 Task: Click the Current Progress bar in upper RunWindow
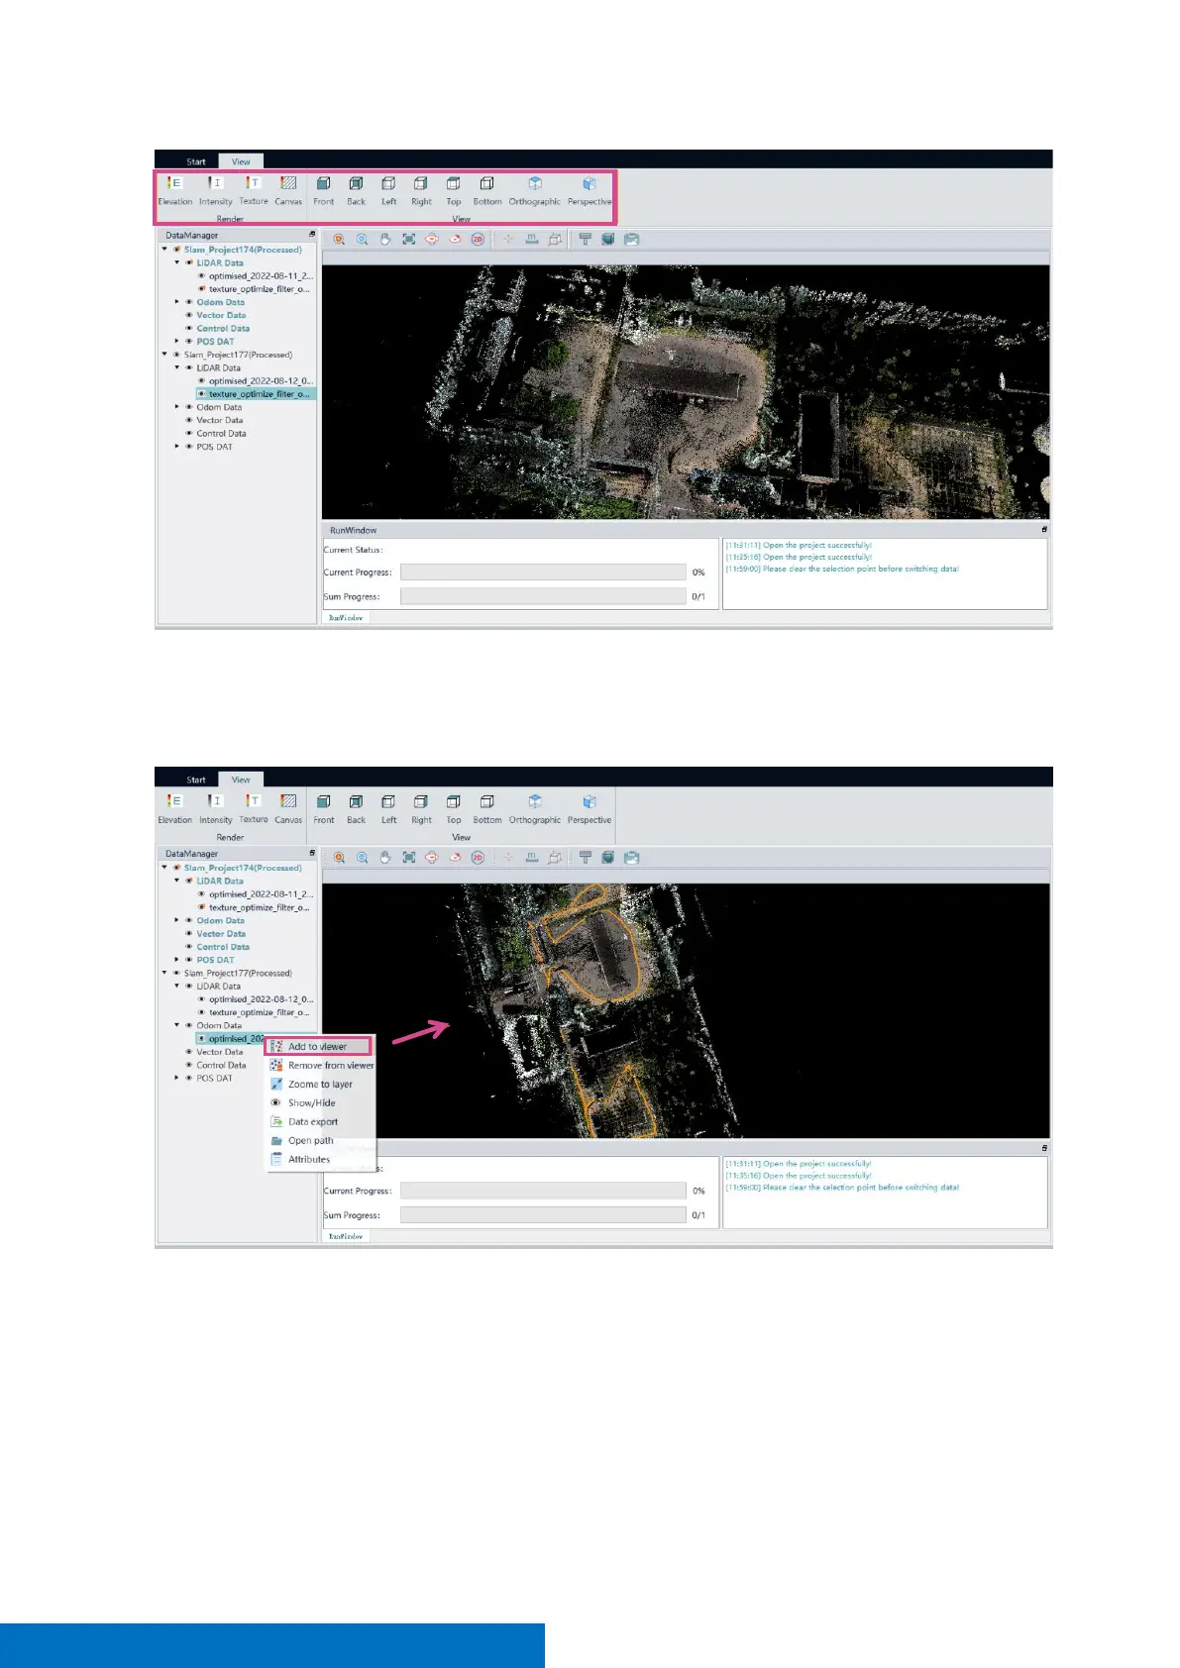543,573
